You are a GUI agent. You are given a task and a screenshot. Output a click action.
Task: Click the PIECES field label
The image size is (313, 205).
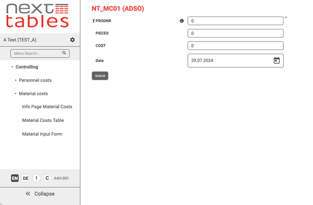pos(102,33)
